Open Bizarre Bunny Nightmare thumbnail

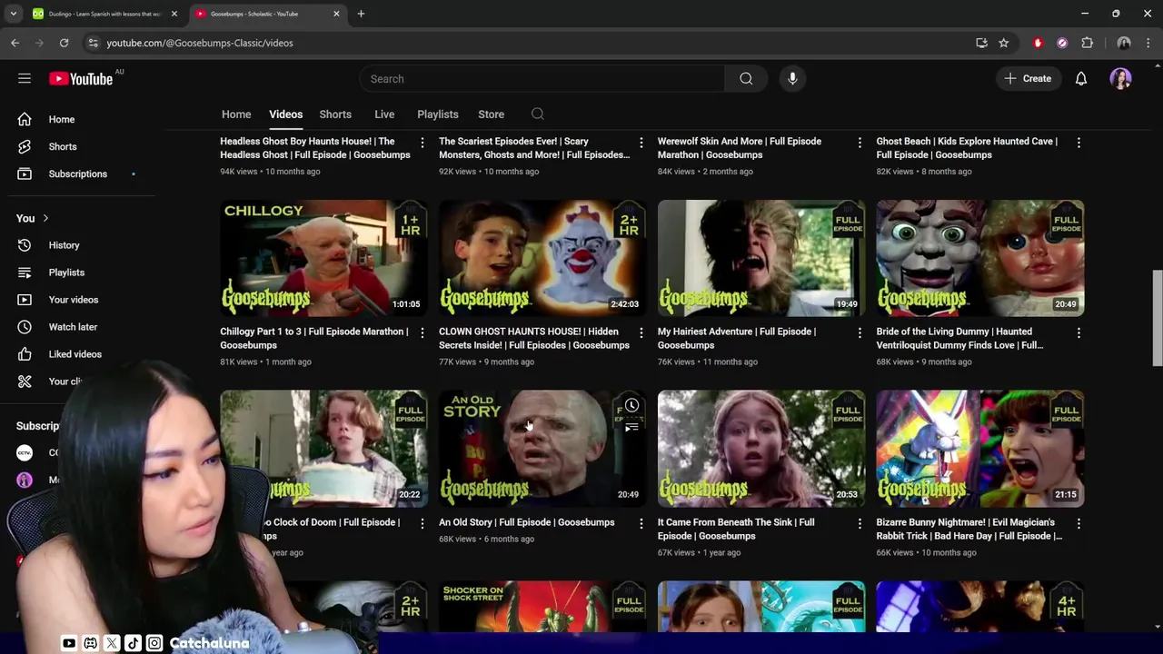coord(980,449)
